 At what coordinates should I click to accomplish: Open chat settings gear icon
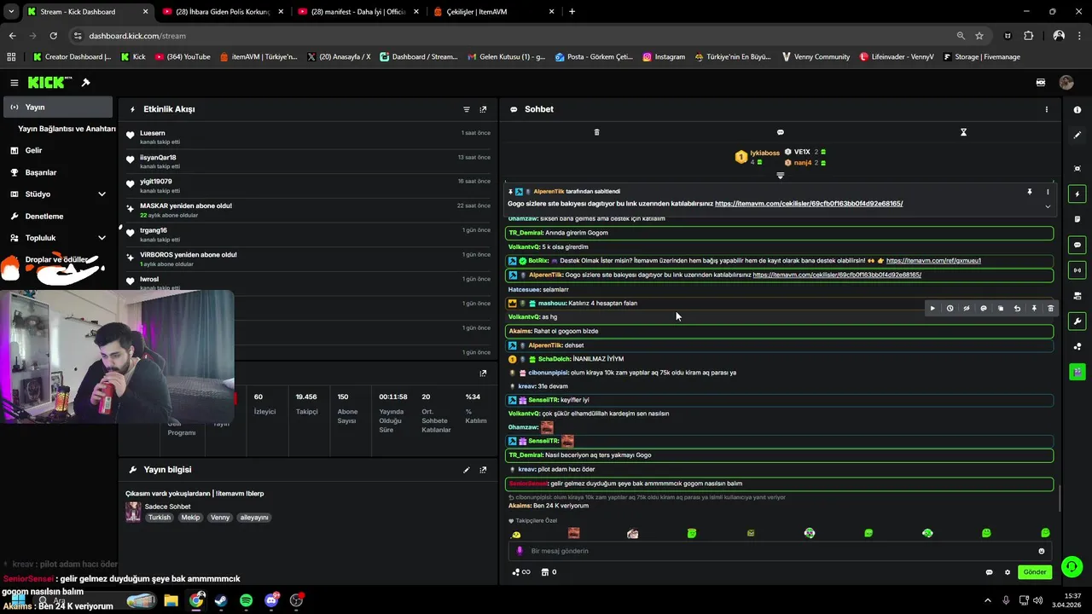tap(1008, 572)
